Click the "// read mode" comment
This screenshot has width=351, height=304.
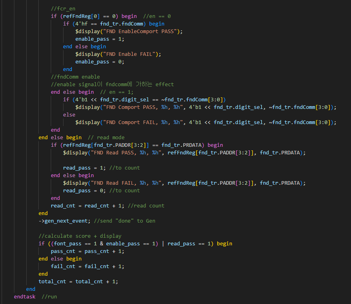(106, 138)
